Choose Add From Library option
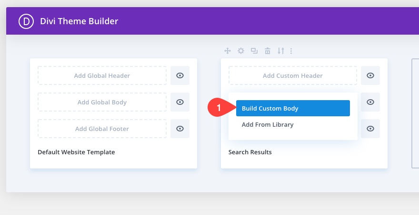 click(268, 125)
